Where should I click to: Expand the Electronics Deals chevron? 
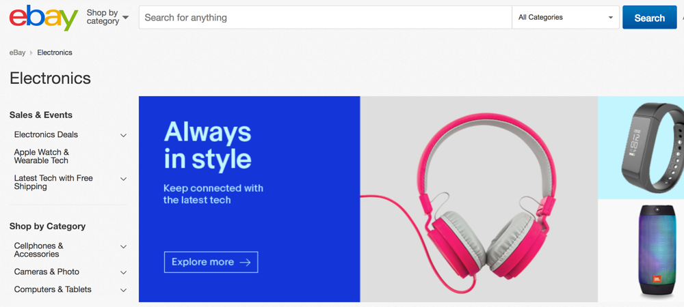[123, 135]
